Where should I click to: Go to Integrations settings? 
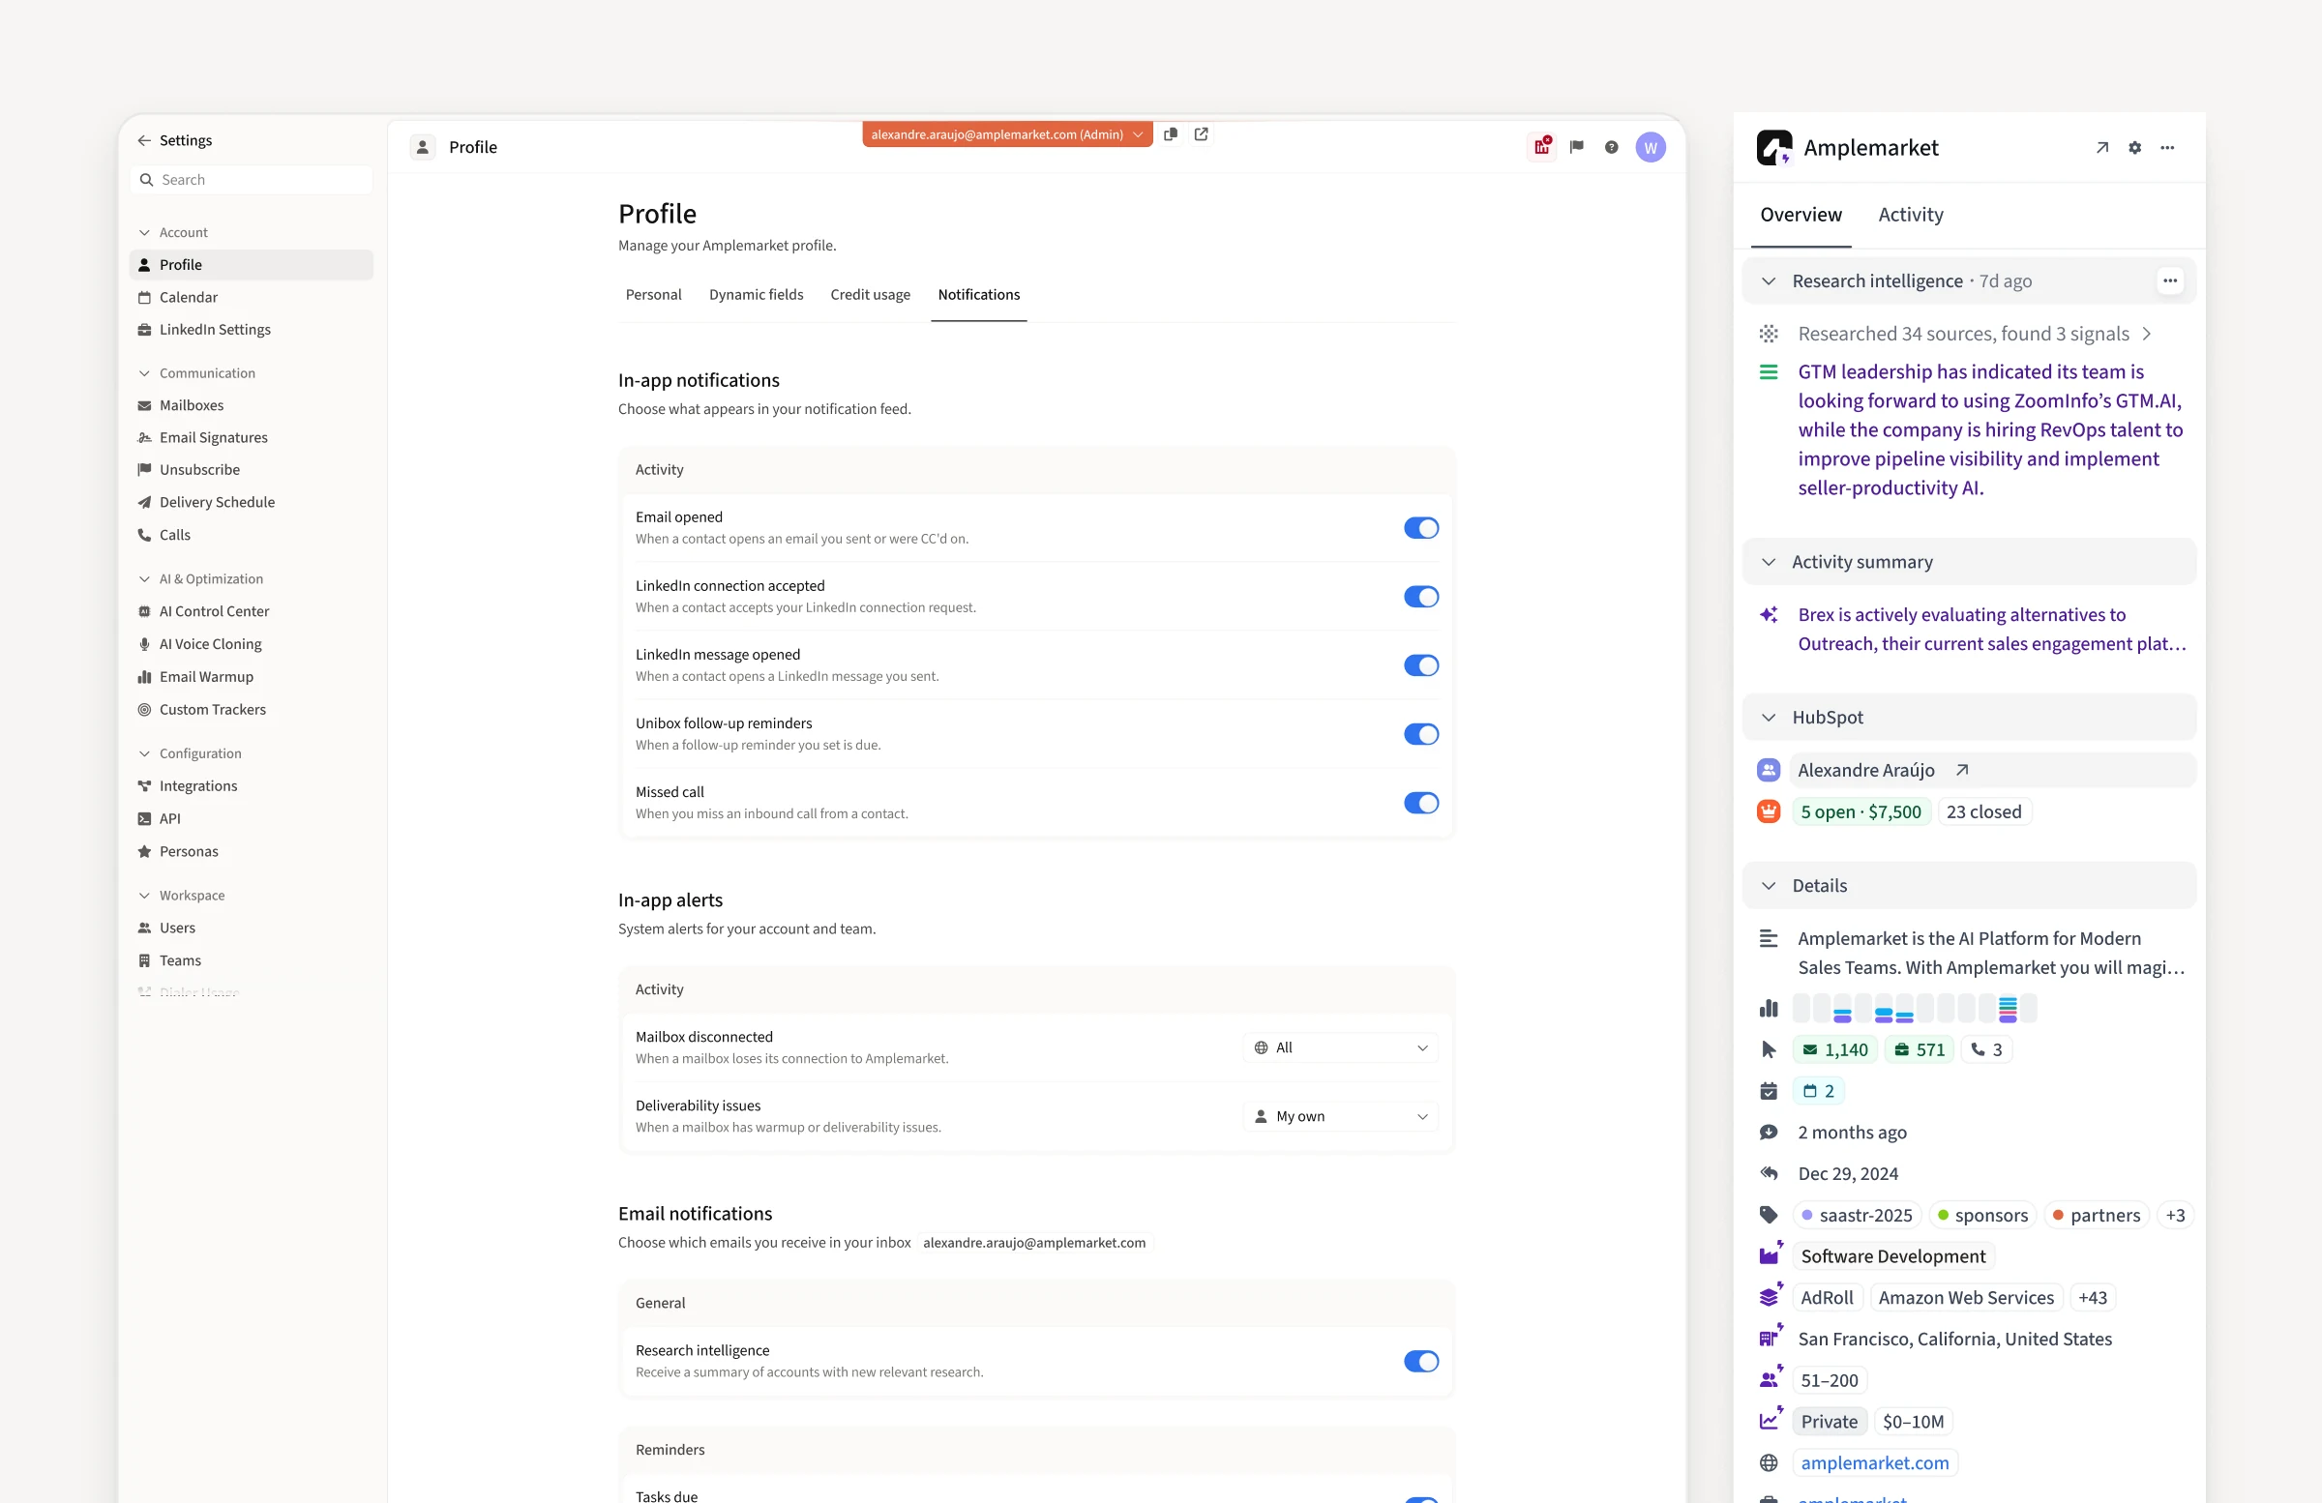point(251,786)
